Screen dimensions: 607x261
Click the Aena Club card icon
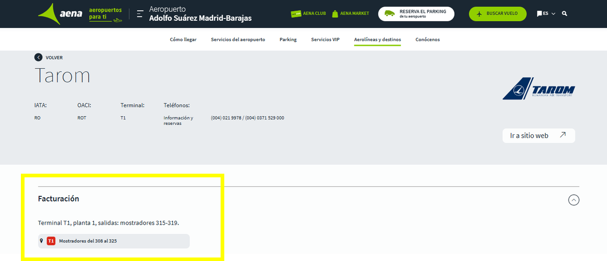(296, 14)
